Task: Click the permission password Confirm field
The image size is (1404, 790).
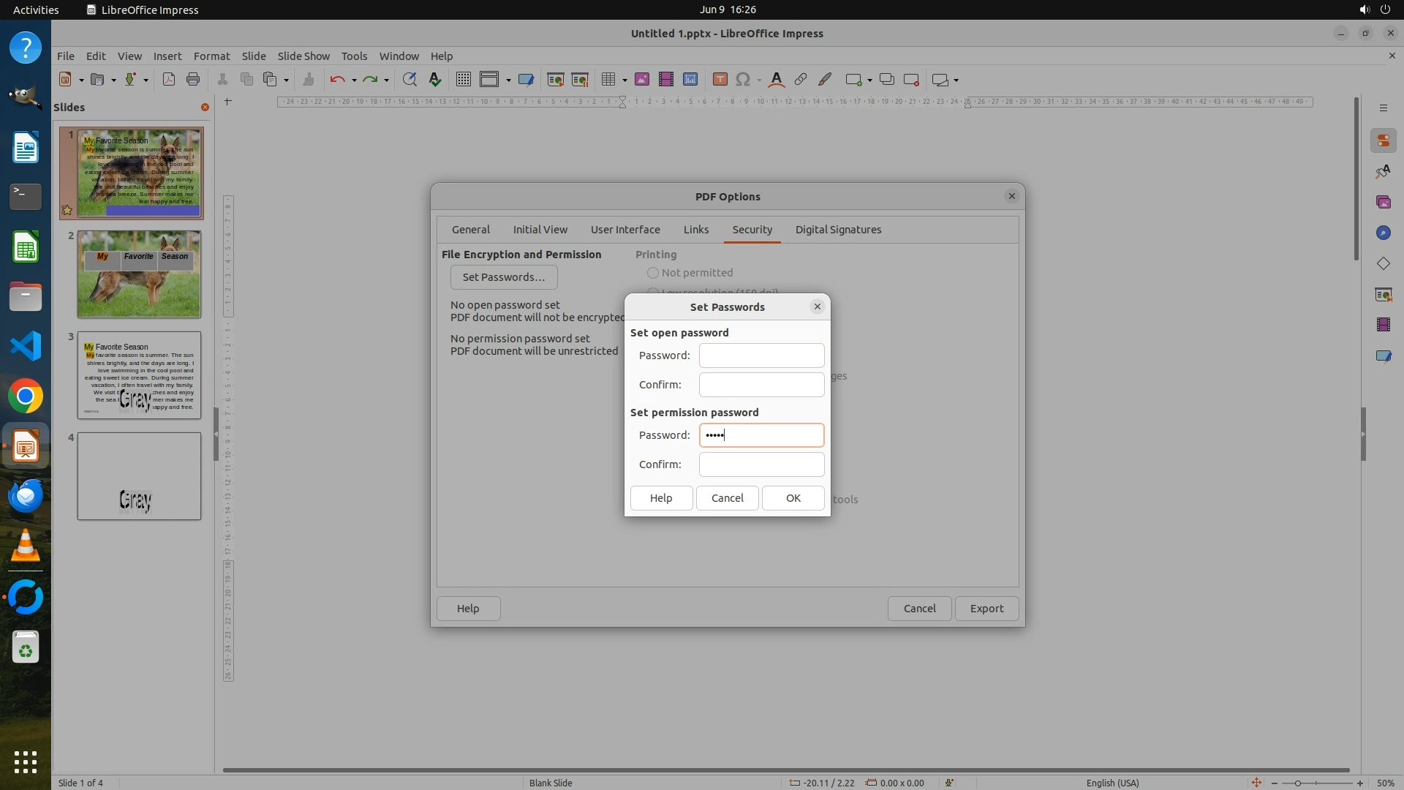Action: click(761, 464)
